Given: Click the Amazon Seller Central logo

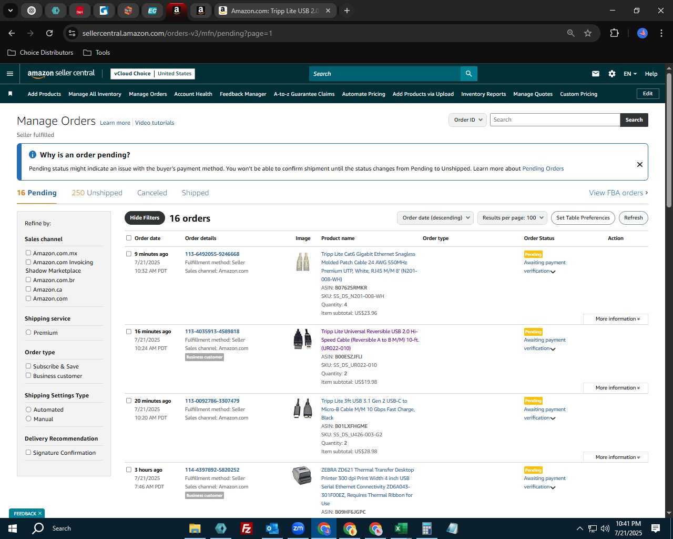Looking at the screenshot, I should pos(61,74).
